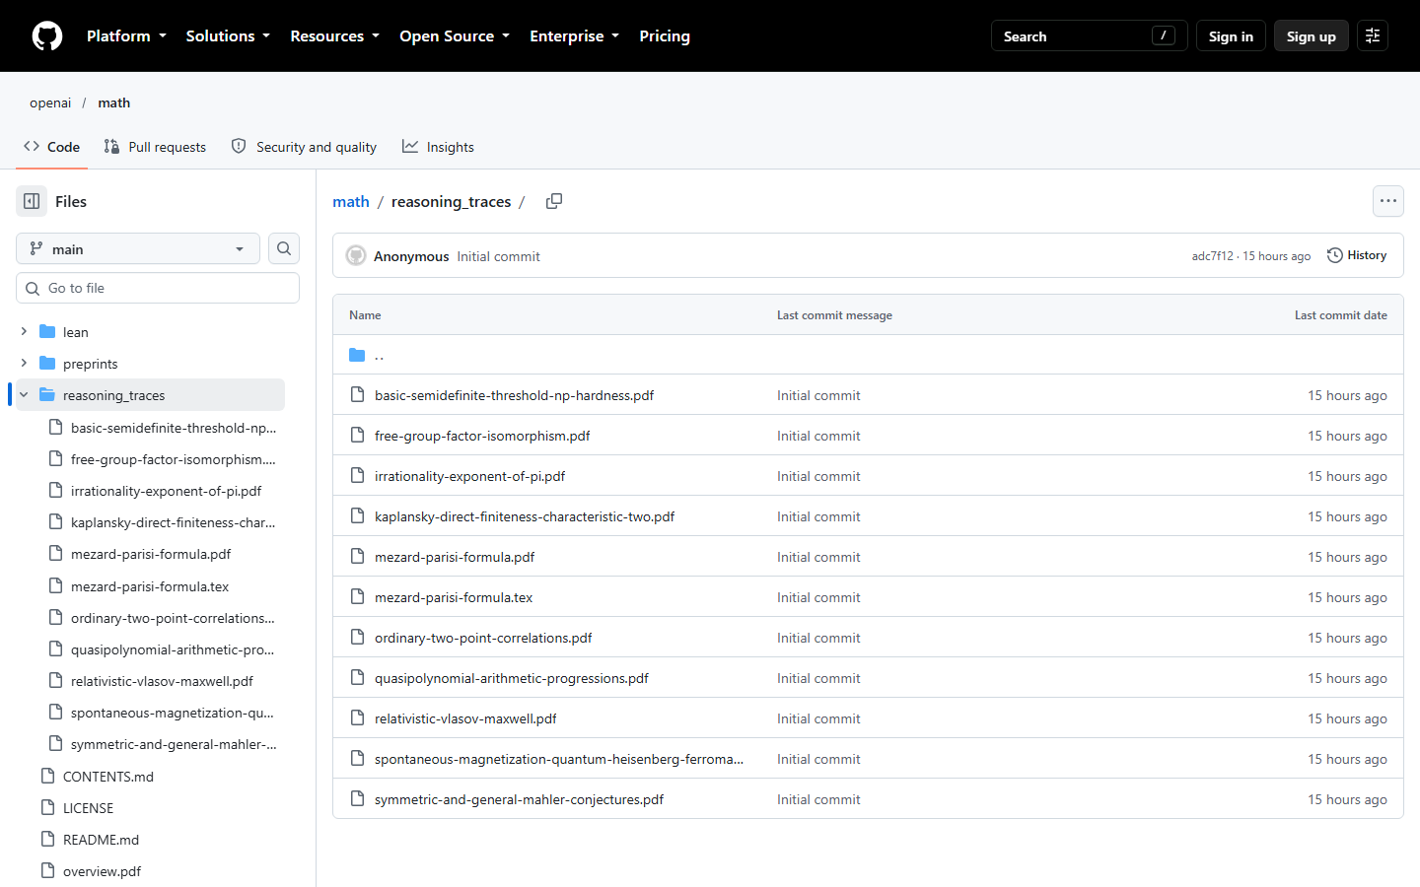1420x887 pixels.
Task: Open the Platform dropdown menu
Action: click(126, 35)
